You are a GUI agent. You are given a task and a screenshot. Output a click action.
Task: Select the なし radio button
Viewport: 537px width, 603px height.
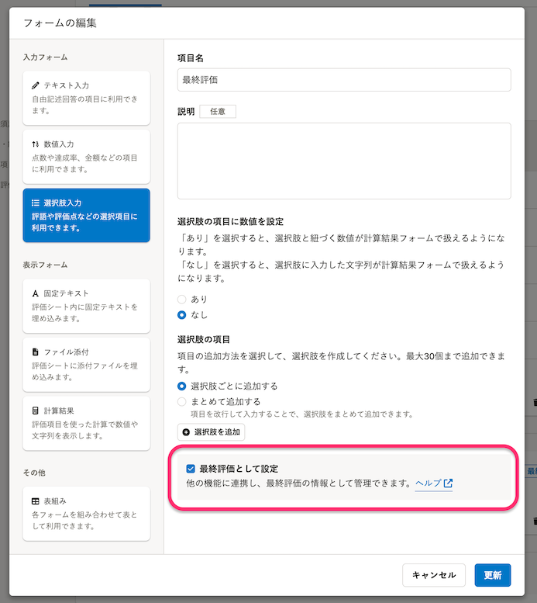(181, 315)
